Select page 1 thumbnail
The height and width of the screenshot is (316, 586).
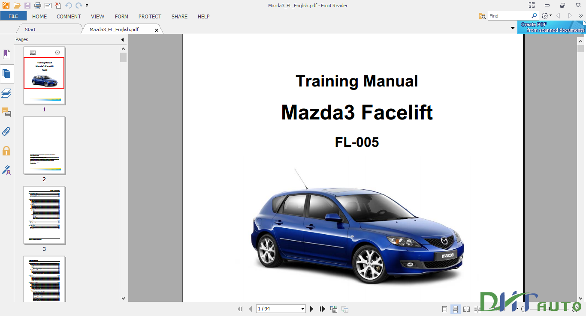[44, 75]
